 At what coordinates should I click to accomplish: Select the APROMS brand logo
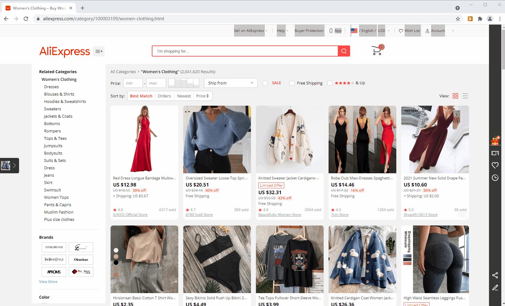click(x=54, y=272)
